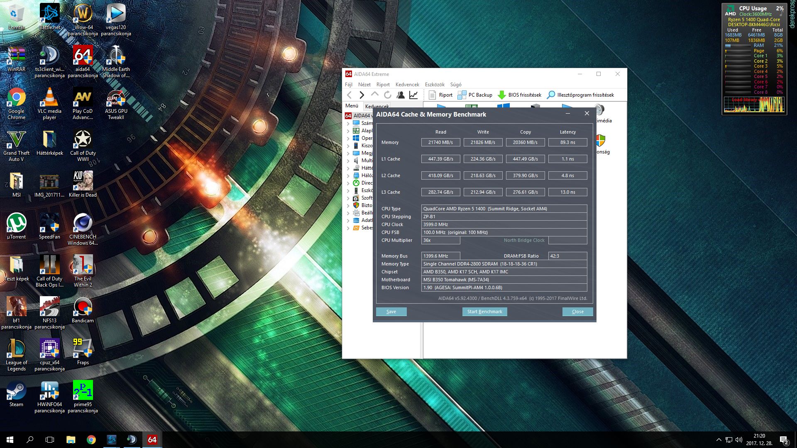The width and height of the screenshot is (797, 448).
Task: Click Illesztőprogram frissítések in toolbar
Action: coord(580,95)
